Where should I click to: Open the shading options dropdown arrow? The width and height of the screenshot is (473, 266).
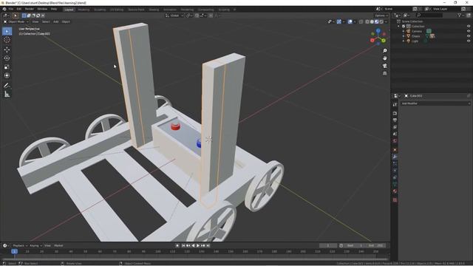click(x=387, y=21)
